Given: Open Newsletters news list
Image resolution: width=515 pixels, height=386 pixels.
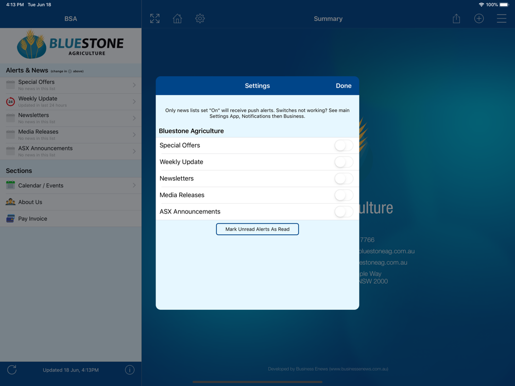Looking at the screenshot, I should (x=71, y=118).
